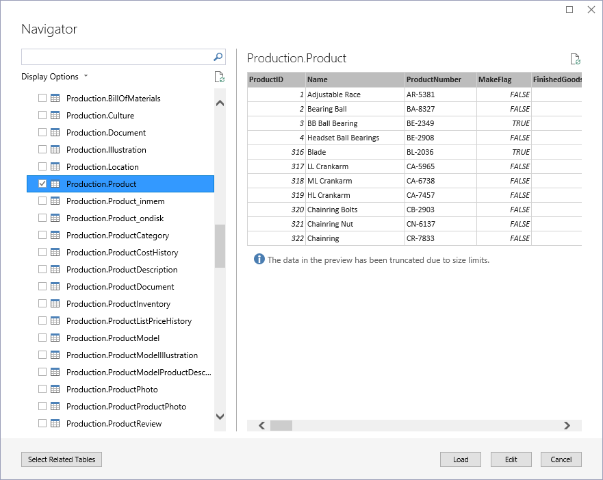Click the table icon beside Production.BillOfMaterials
Image resolution: width=603 pixels, height=480 pixels.
(x=53, y=98)
